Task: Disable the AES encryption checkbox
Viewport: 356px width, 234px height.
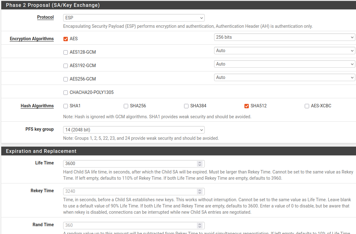Action: click(x=65, y=39)
